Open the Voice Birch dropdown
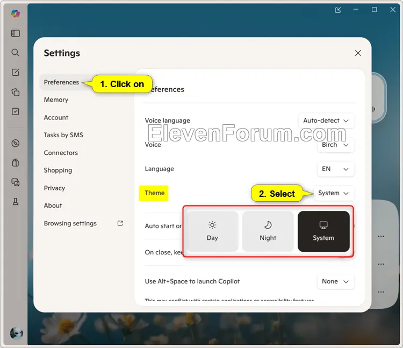403x348 pixels. tap(335, 145)
